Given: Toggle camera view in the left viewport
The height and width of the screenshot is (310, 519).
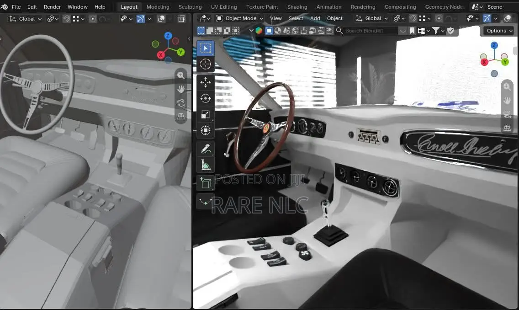Looking at the screenshot, I should pos(181,103).
